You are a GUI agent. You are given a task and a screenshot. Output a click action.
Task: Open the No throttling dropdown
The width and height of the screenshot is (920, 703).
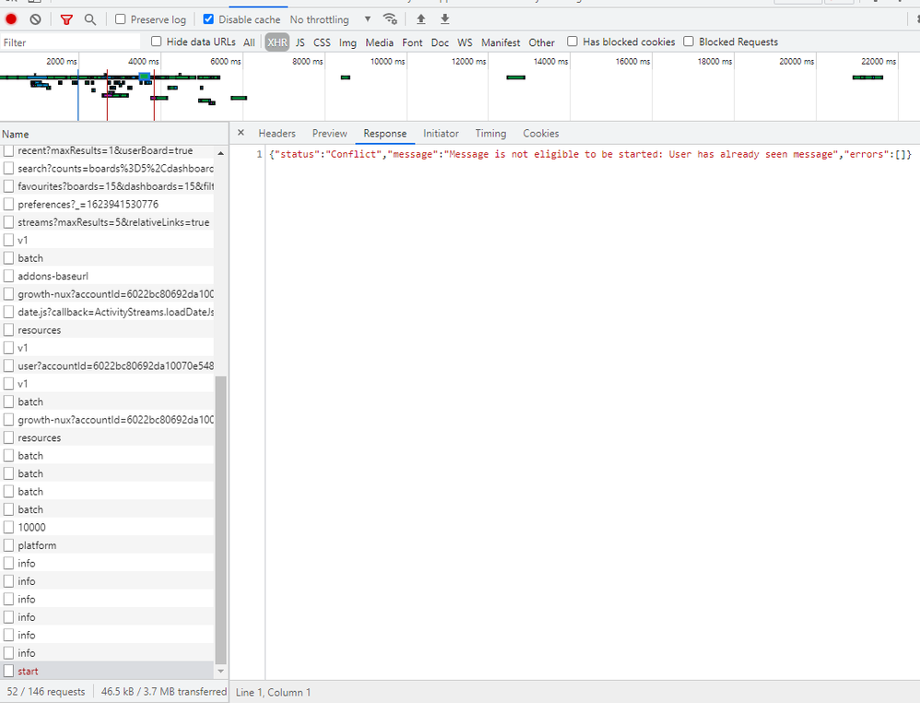(330, 19)
